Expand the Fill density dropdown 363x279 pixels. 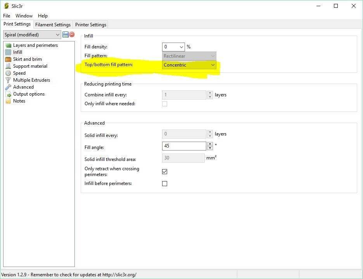click(181, 47)
